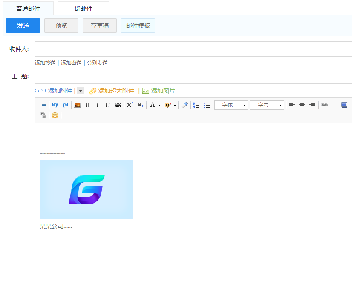Click into the 收件人 recipient field
This screenshot has height=301, width=354.
(193, 49)
